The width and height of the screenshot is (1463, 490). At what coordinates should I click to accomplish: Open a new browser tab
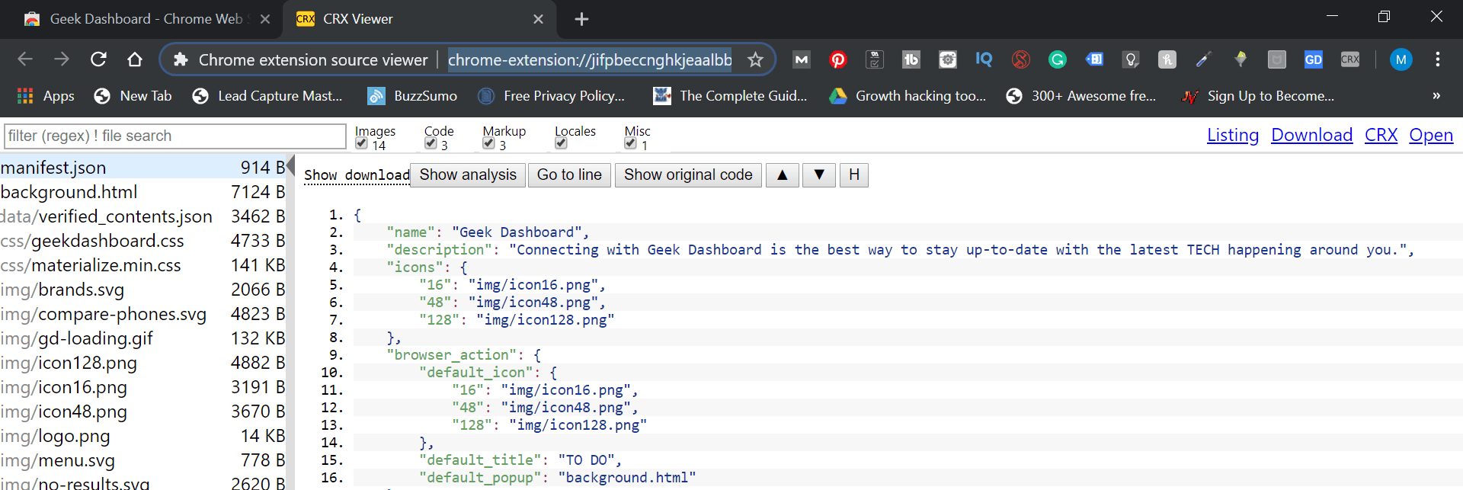(581, 19)
